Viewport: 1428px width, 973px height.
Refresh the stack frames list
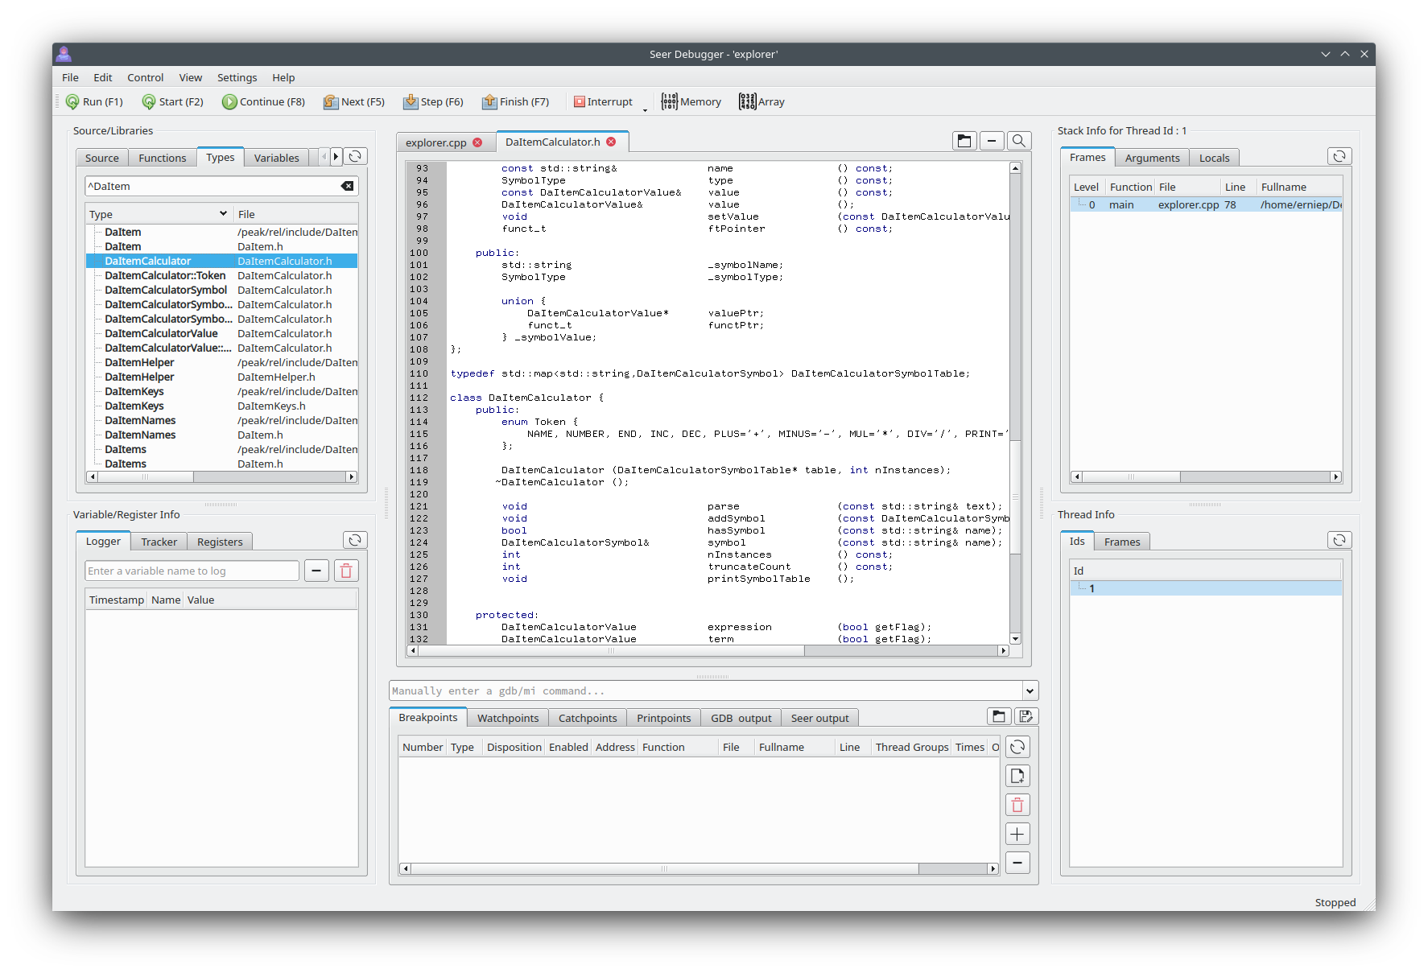coord(1338,157)
